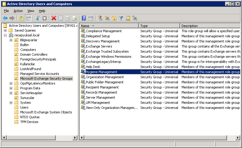Click the Cut scissors icon
242x148 pixels.
tap(38, 18)
